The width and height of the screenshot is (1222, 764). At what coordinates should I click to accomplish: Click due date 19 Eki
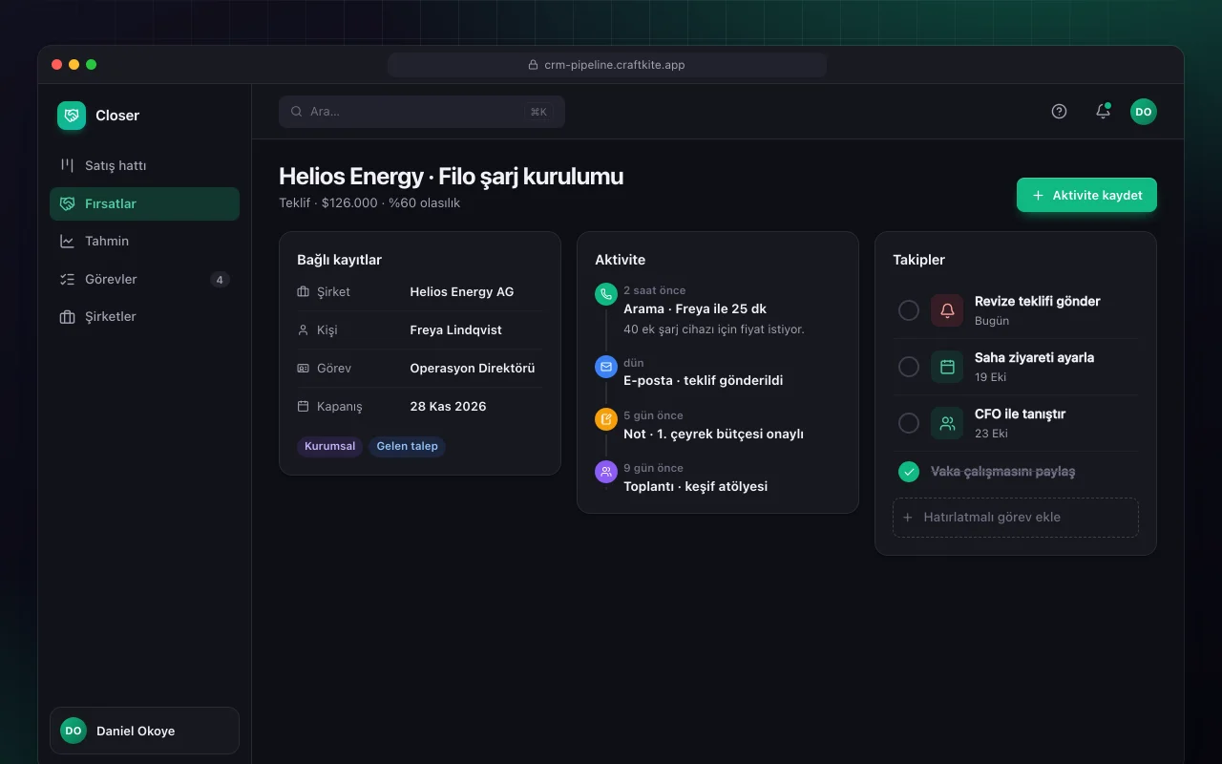990,377
